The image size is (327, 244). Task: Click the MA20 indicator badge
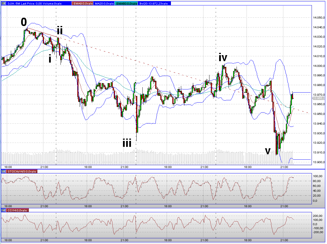(x=104, y=4)
